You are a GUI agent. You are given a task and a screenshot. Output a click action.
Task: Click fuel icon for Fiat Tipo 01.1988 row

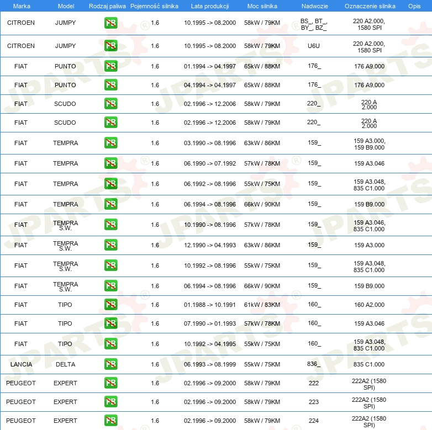tap(110, 305)
